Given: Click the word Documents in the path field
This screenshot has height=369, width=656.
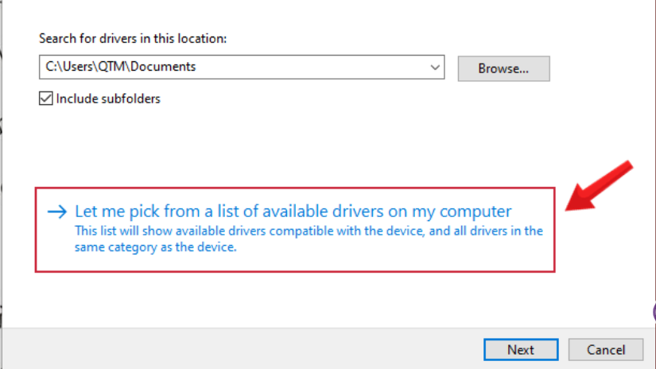Looking at the screenshot, I should (x=163, y=68).
